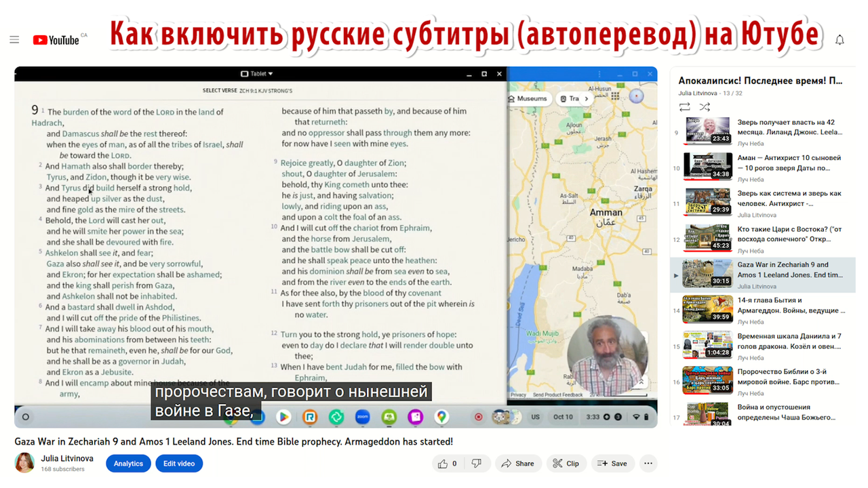Click the YouTube logo to go home
The image size is (868, 488).
(57, 40)
